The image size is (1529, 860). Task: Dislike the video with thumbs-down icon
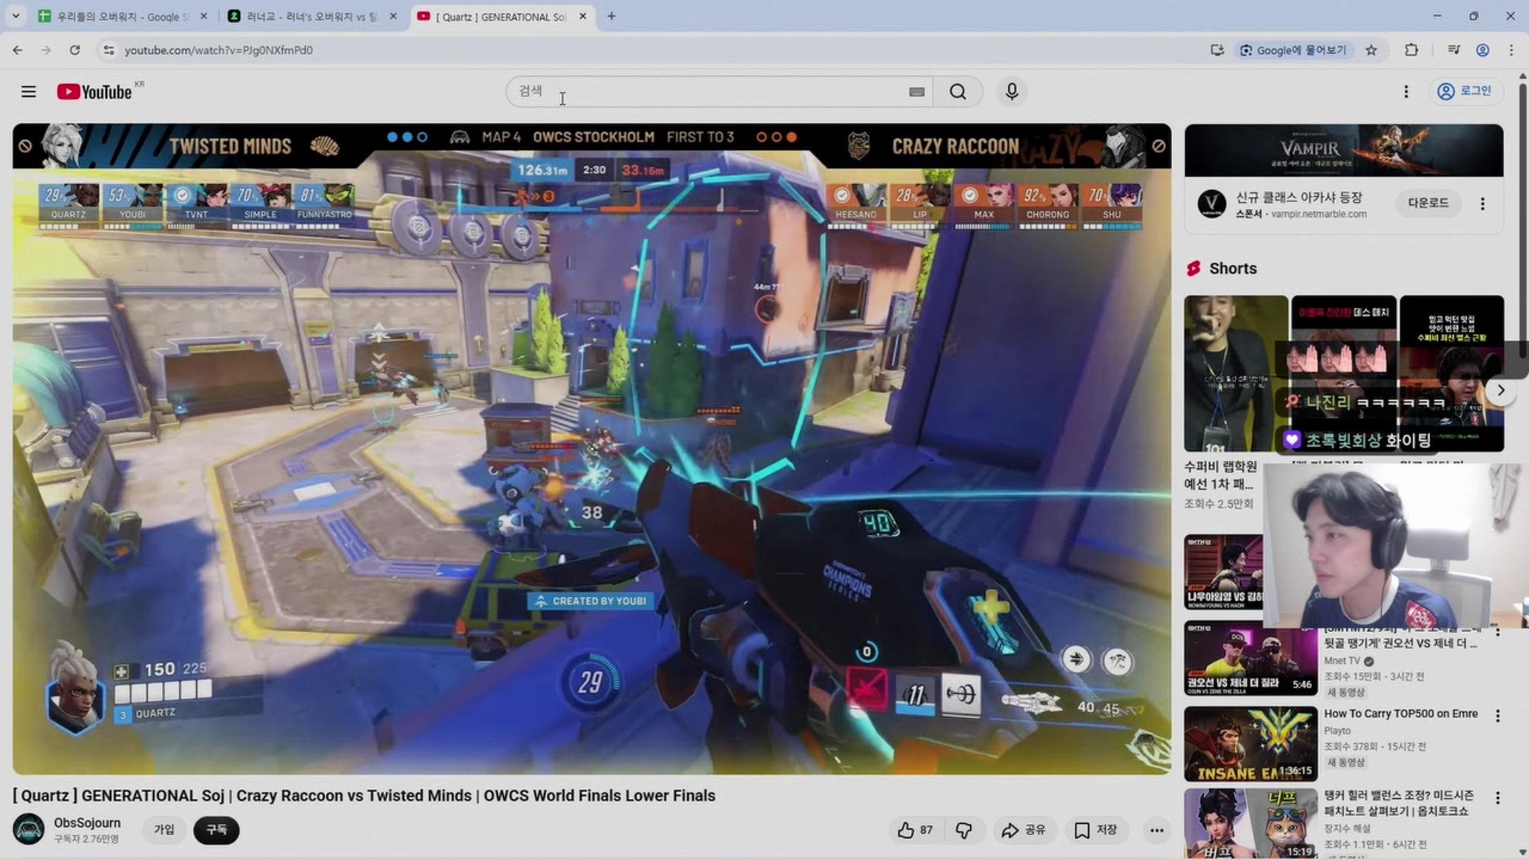coord(964,830)
